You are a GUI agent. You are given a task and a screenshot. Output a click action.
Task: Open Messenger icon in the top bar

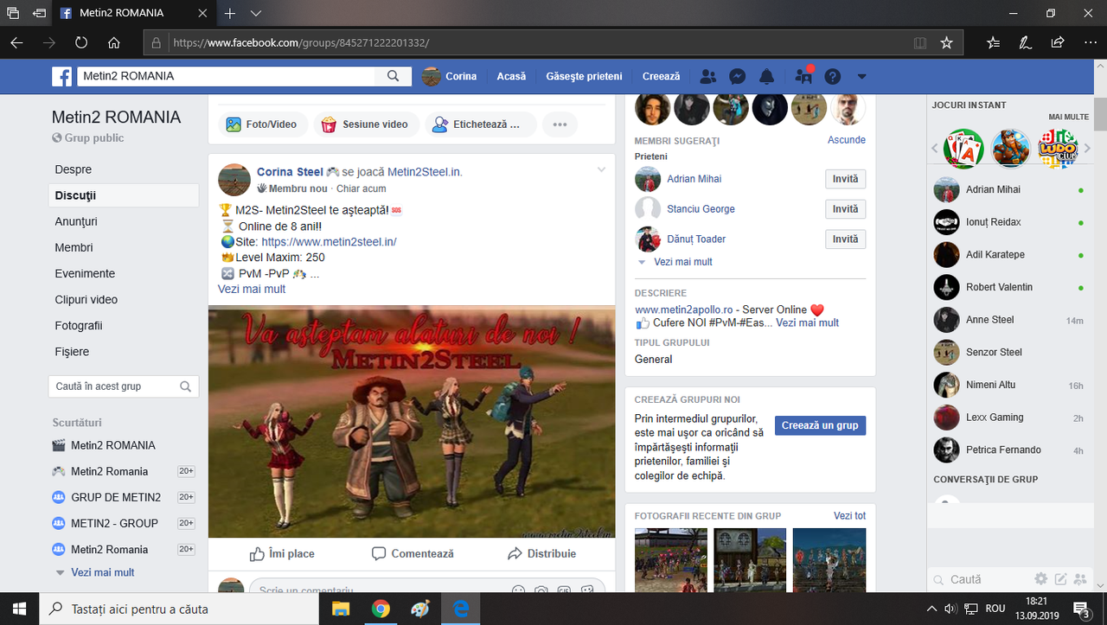point(738,77)
